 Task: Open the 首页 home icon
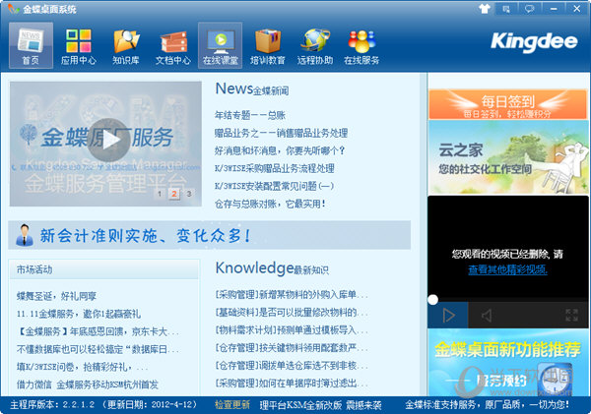(x=31, y=45)
